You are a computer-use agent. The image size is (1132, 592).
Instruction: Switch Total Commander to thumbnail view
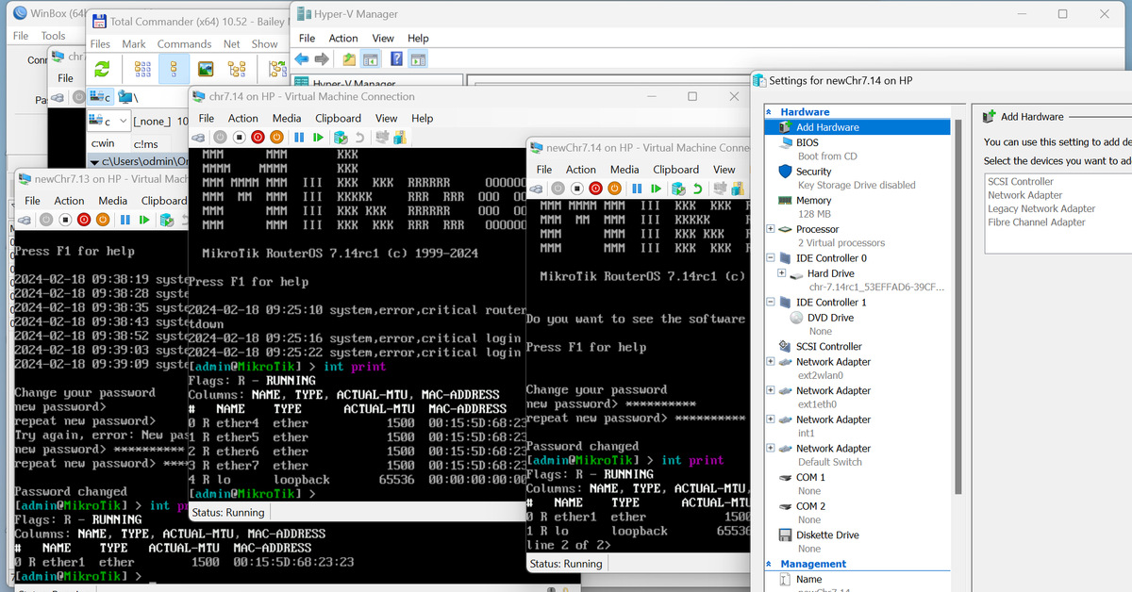(x=206, y=69)
